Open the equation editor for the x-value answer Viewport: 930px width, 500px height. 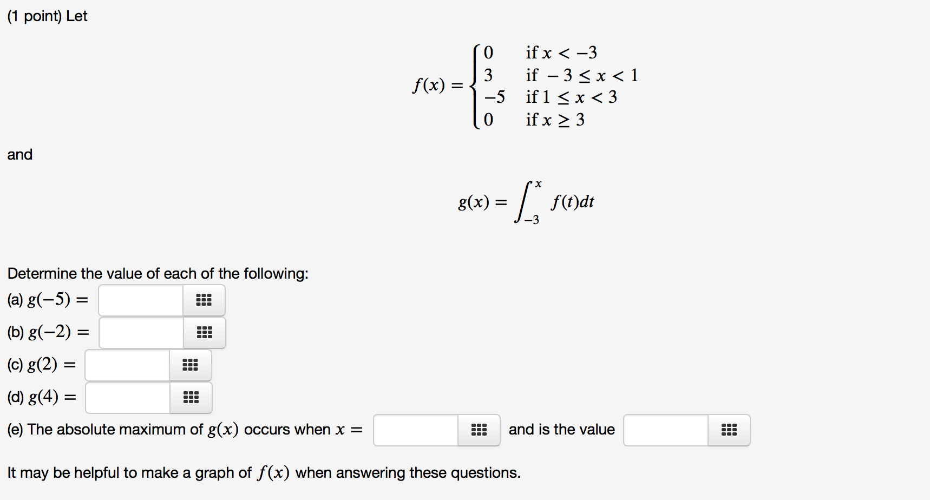pos(479,430)
